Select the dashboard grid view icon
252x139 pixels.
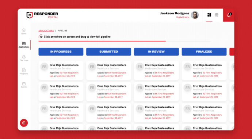(x=209, y=15)
